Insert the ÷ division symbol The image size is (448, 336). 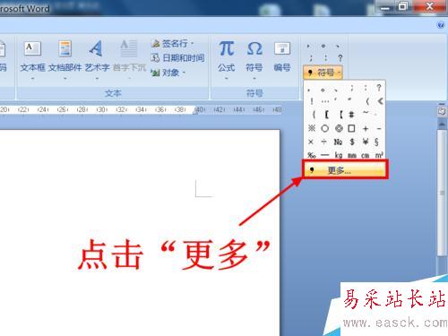324,142
